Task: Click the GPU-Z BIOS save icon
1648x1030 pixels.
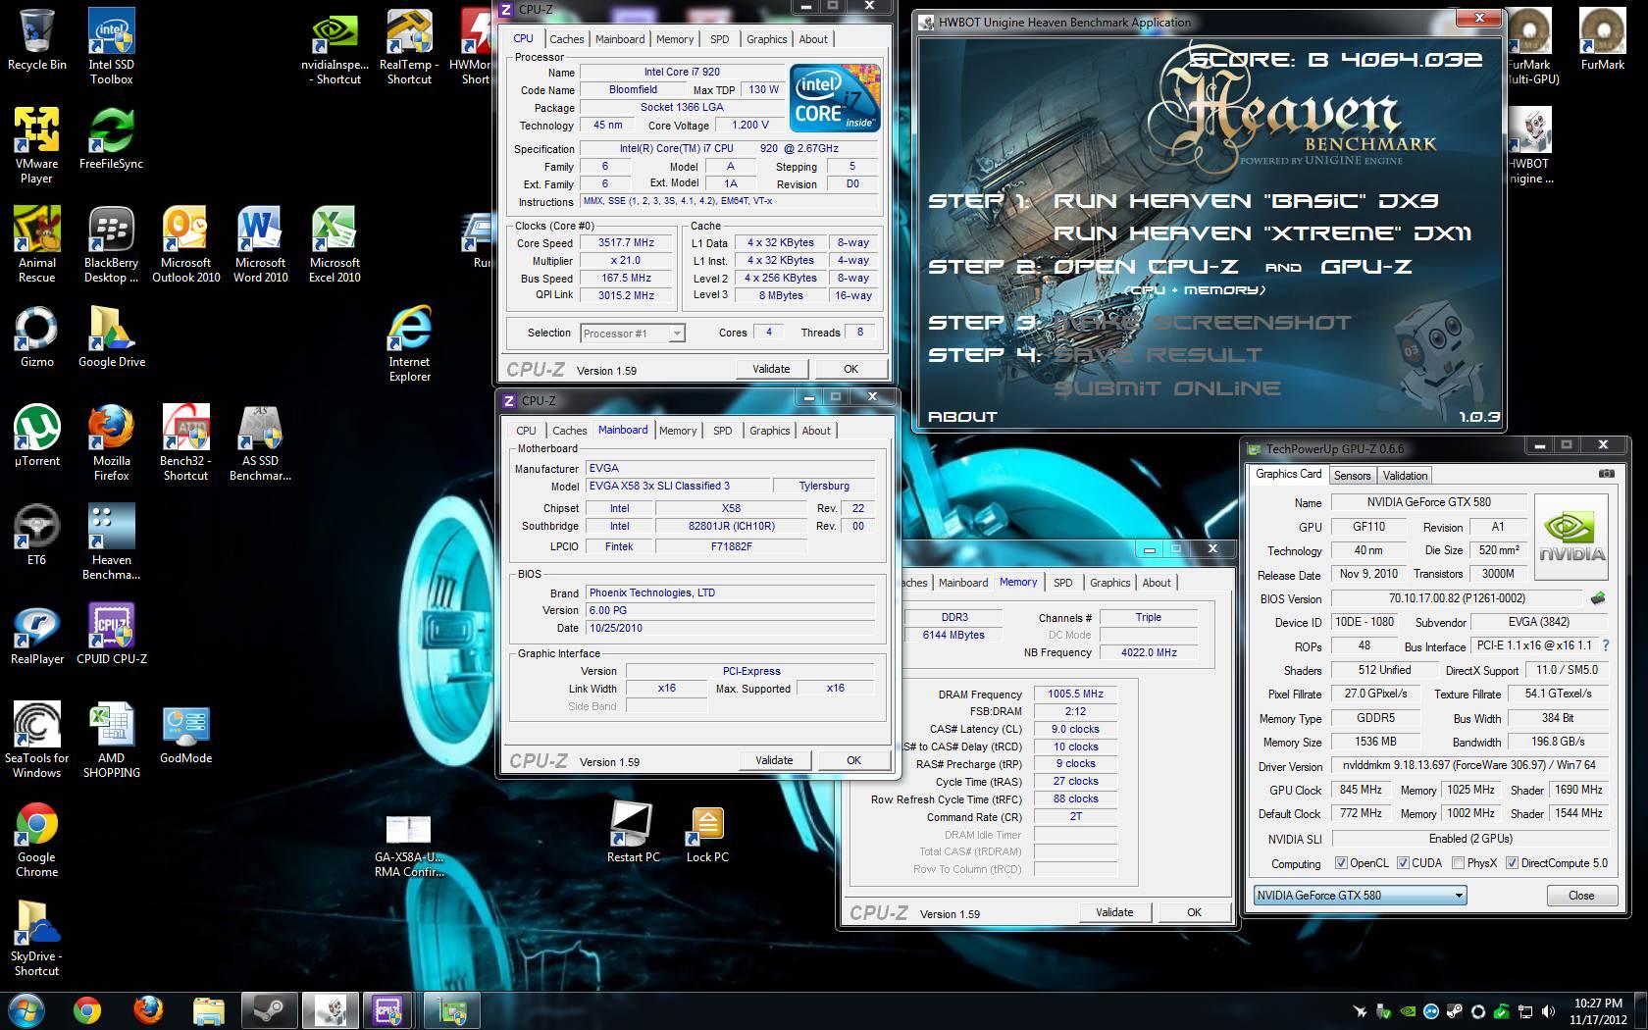Action: [x=1598, y=598]
